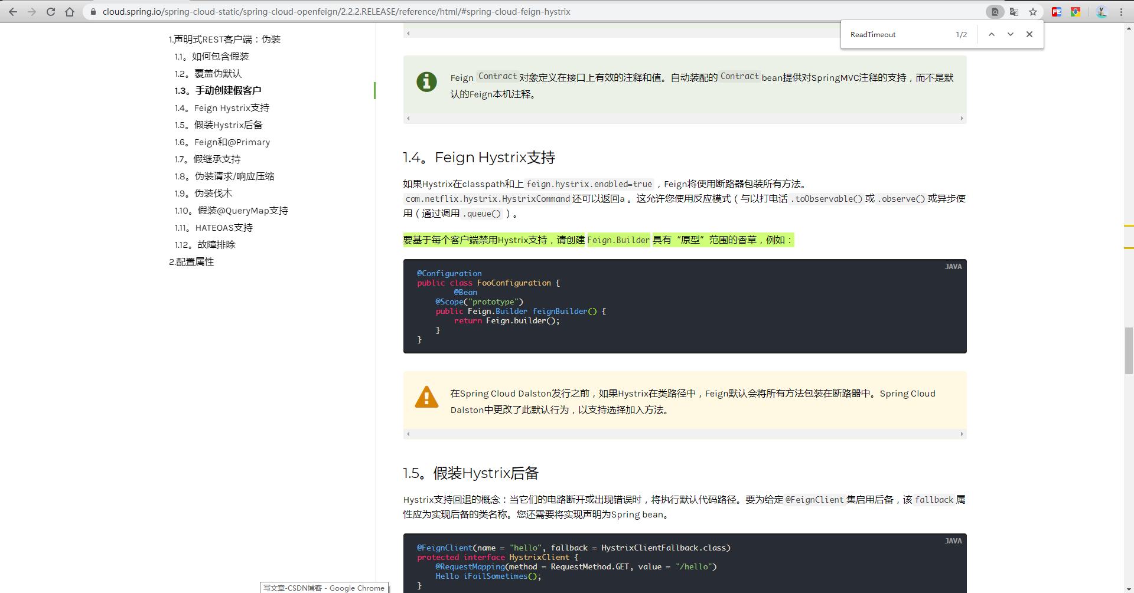Select the find-in-page magnifier icon
1134x593 pixels.
995,11
